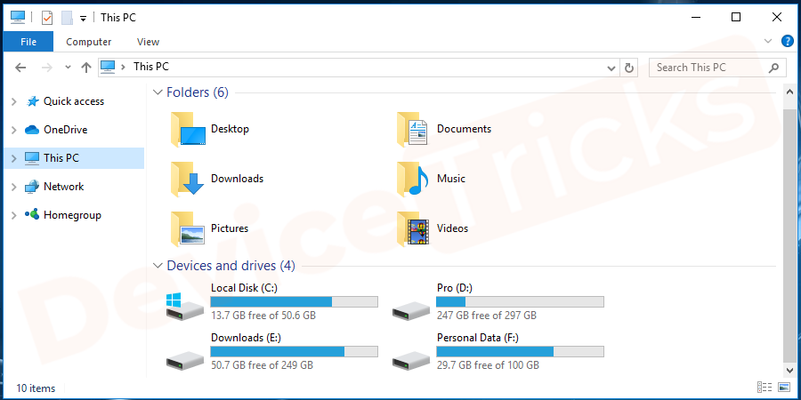Select This PC in navigation pane
801x400 pixels.
[61, 158]
